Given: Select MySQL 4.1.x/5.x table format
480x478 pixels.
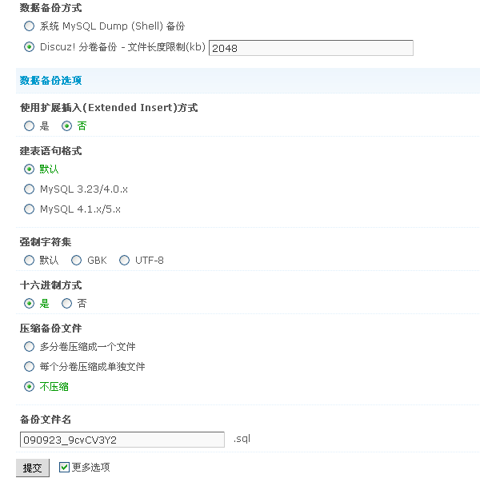Looking at the screenshot, I should pos(30,209).
